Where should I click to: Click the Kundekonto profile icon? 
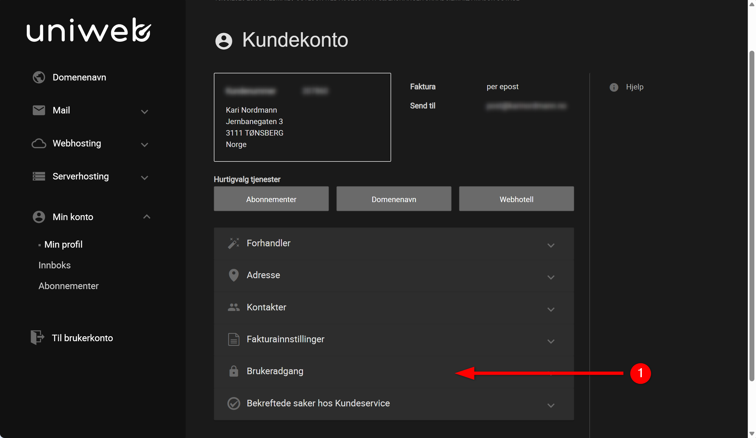coord(224,41)
